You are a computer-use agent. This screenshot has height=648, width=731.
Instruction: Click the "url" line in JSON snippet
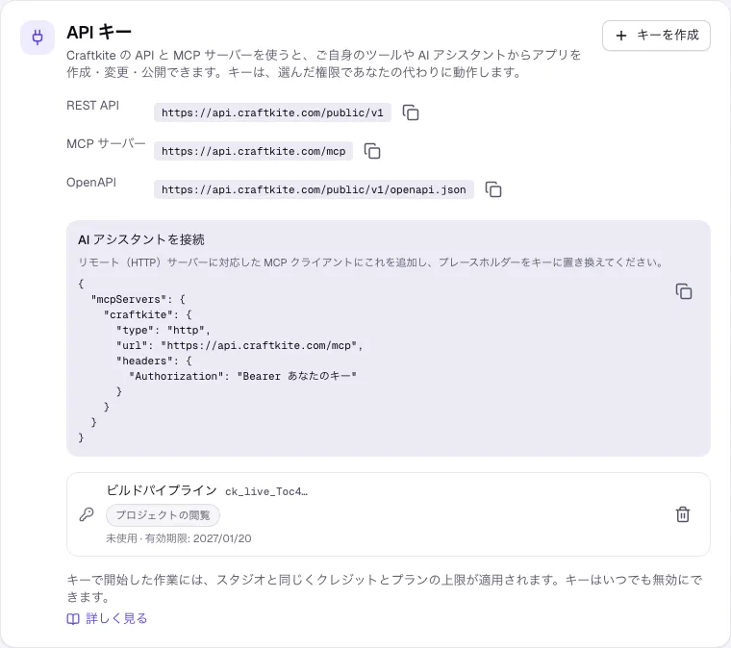[239, 345]
